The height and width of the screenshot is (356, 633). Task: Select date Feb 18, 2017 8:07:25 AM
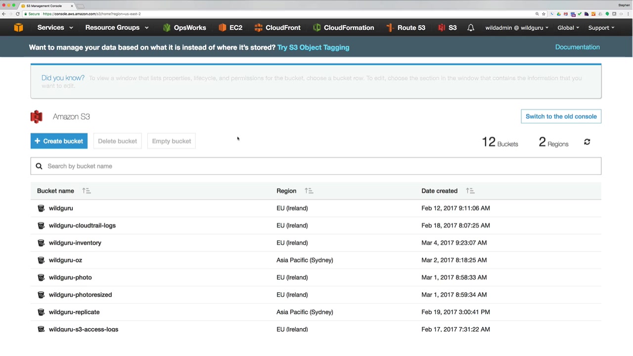click(x=455, y=225)
